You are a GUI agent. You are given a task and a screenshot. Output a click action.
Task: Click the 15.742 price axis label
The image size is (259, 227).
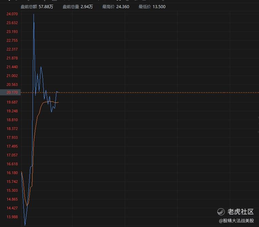12,182
